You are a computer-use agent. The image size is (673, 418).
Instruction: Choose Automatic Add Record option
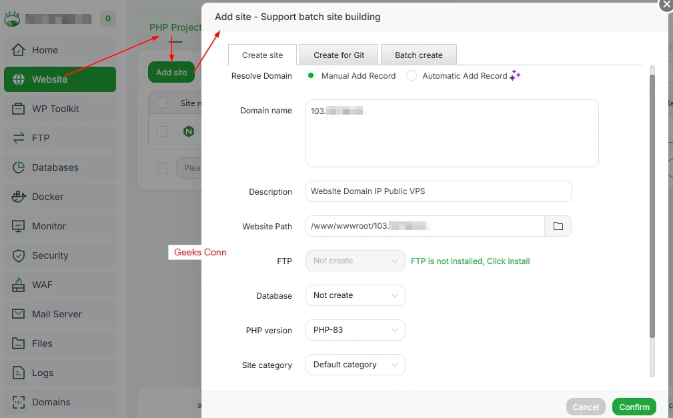click(x=411, y=76)
